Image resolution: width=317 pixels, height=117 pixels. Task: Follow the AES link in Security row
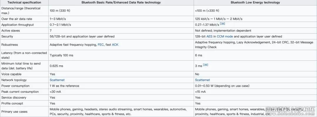209,36
